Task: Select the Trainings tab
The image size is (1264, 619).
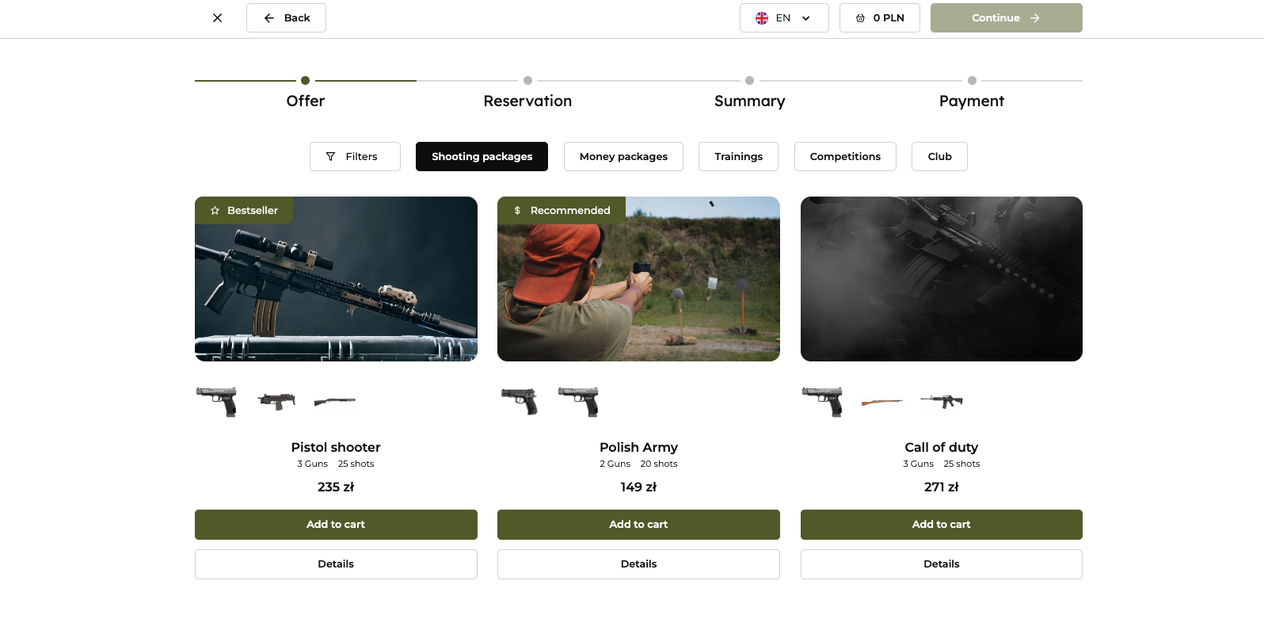Action: coord(738,157)
